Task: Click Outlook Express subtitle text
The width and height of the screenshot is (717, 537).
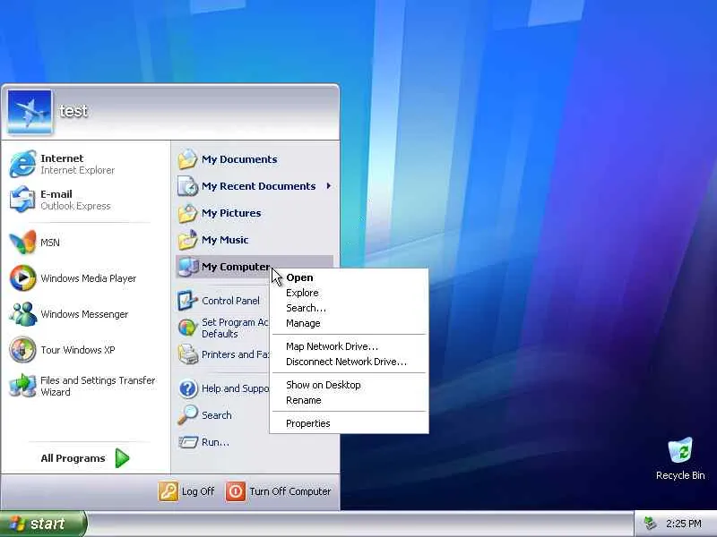Action: 75,206
